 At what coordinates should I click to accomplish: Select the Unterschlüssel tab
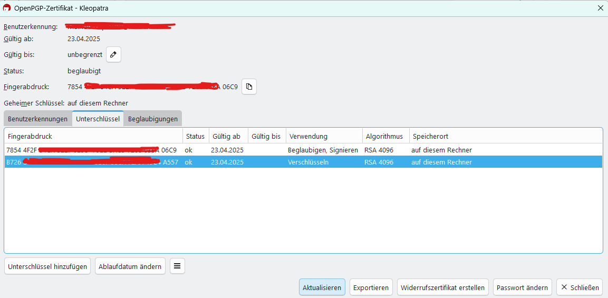[98, 119]
